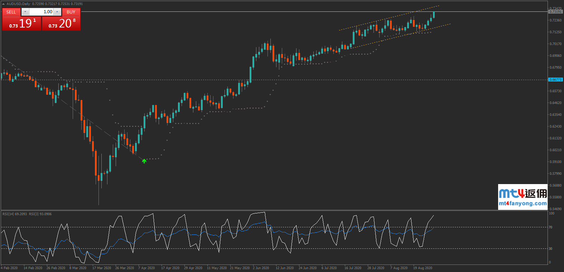
Task: Increase trade volume with the up arrow
Action: click(57, 12)
